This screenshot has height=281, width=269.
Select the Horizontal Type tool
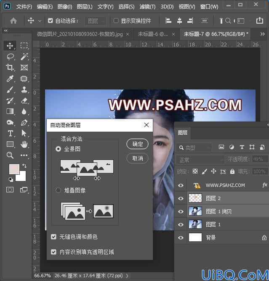(x=10, y=133)
